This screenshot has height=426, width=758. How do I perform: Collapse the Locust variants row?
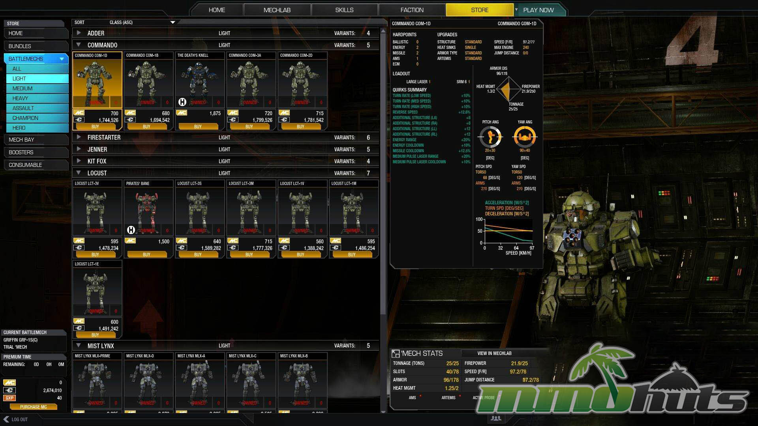pyautogui.click(x=79, y=173)
